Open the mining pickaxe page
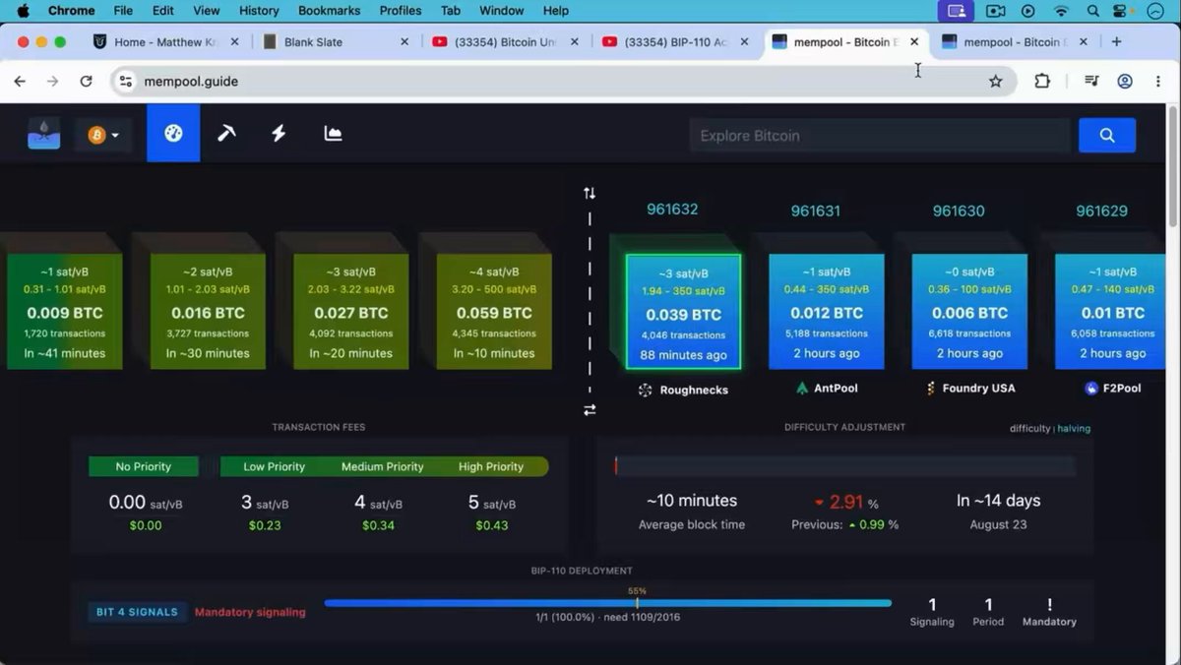This screenshot has height=665, width=1181. point(226,134)
